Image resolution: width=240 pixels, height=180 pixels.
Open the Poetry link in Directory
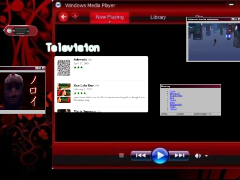[172, 107]
